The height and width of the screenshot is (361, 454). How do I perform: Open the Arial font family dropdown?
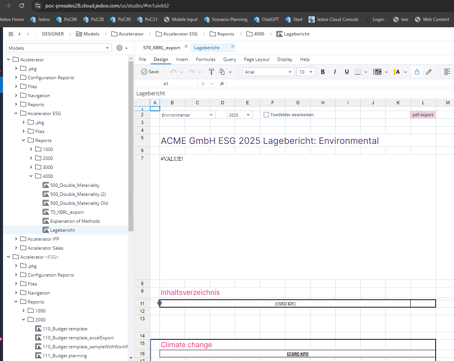[x=268, y=72]
